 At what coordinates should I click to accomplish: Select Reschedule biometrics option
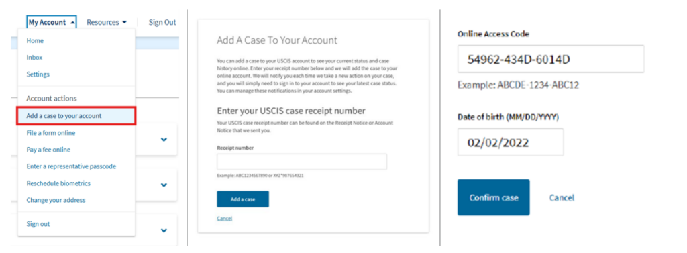pos(58,183)
